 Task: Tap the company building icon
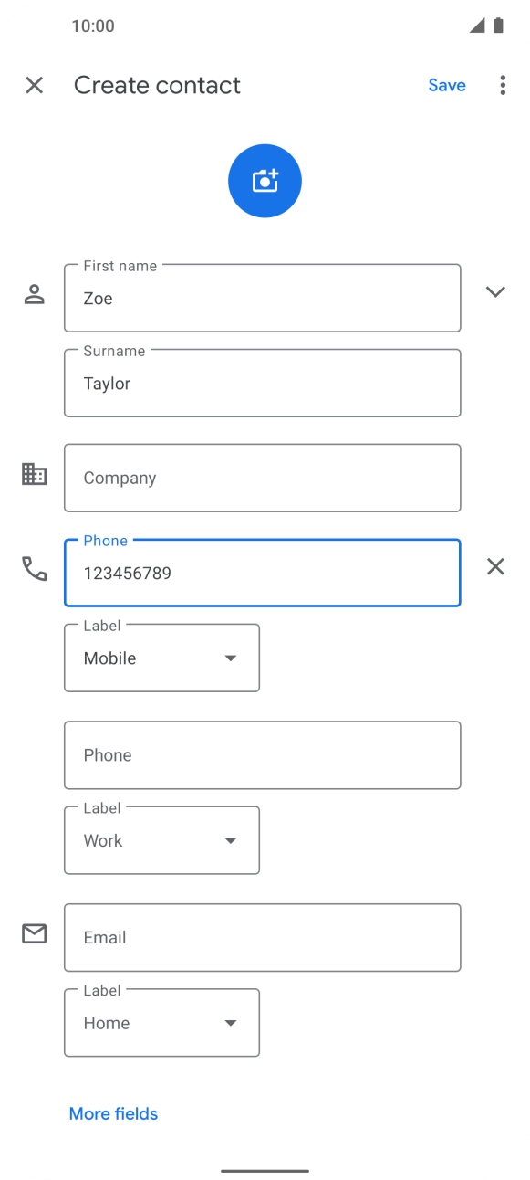click(34, 474)
